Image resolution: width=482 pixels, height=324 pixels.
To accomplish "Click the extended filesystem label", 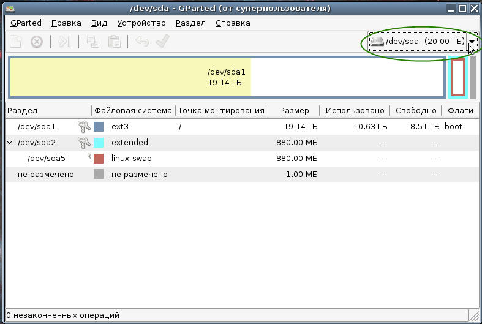I will click(x=130, y=142).
